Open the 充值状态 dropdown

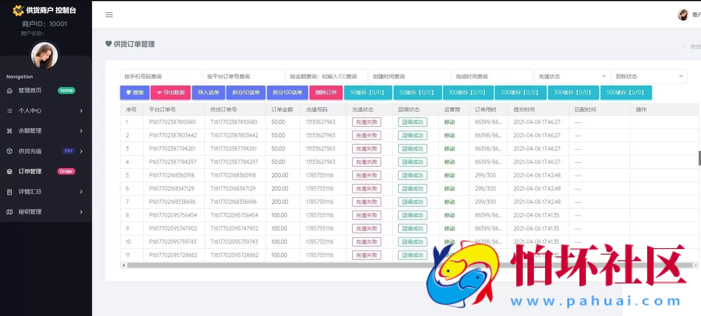coord(572,76)
